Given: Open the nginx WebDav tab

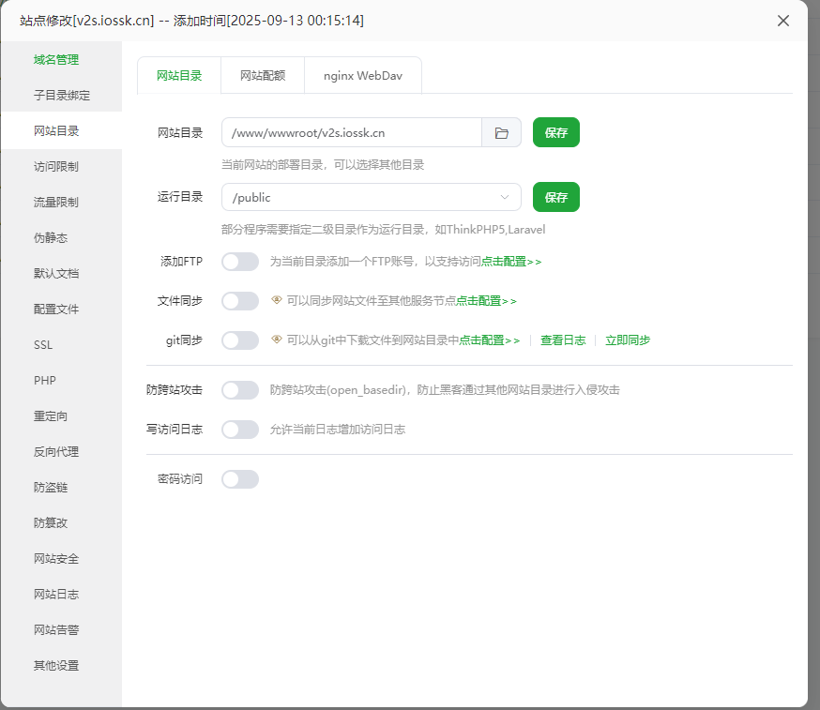Looking at the screenshot, I should (x=362, y=75).
